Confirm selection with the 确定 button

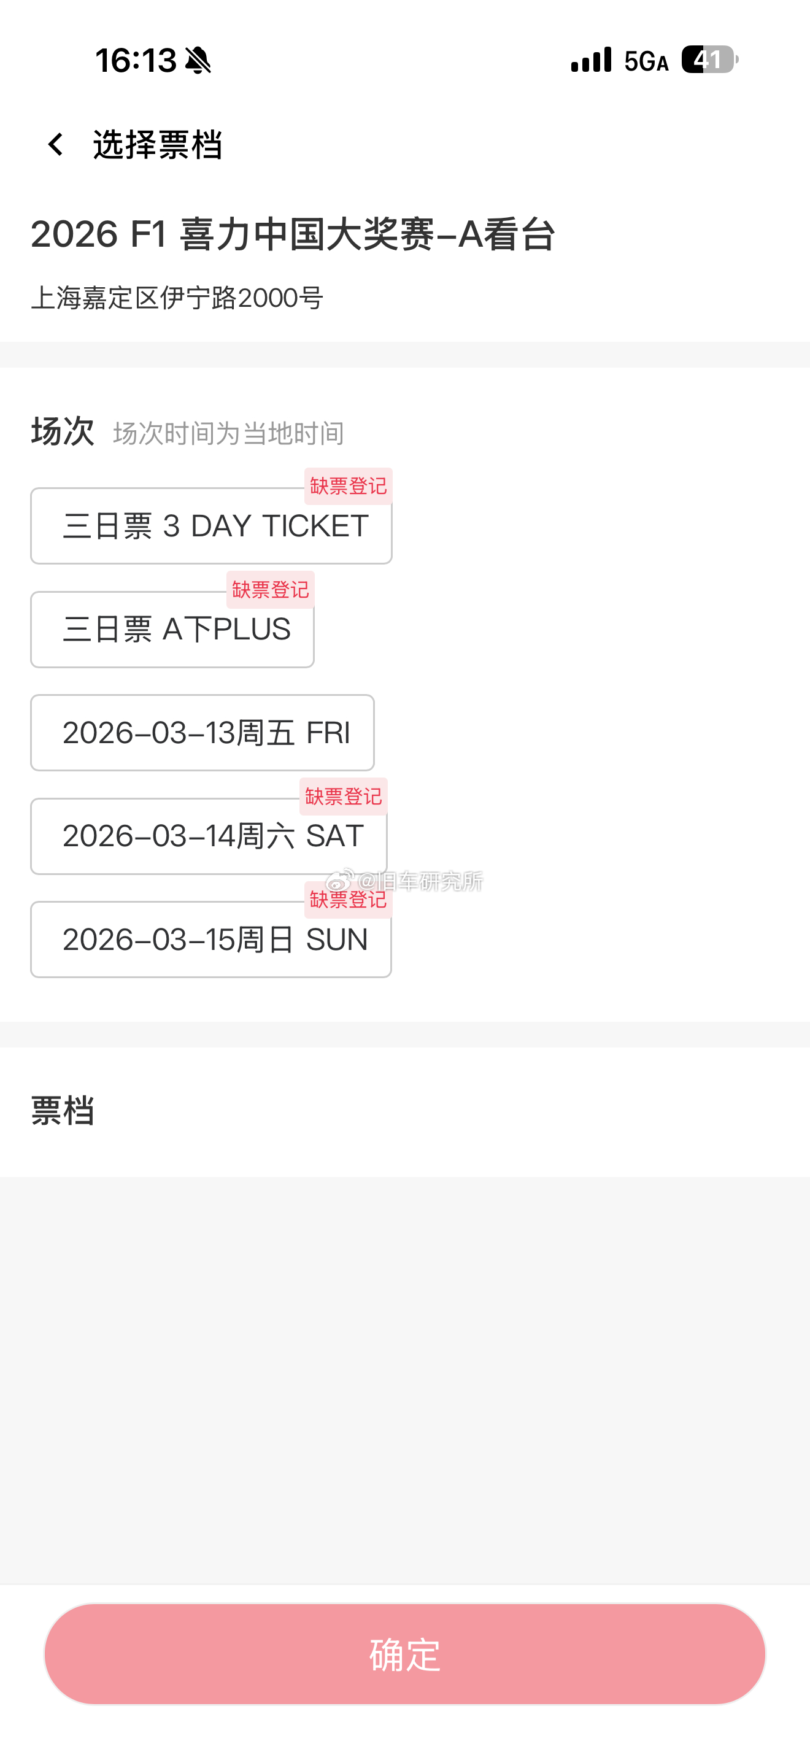coord(405,1654)
